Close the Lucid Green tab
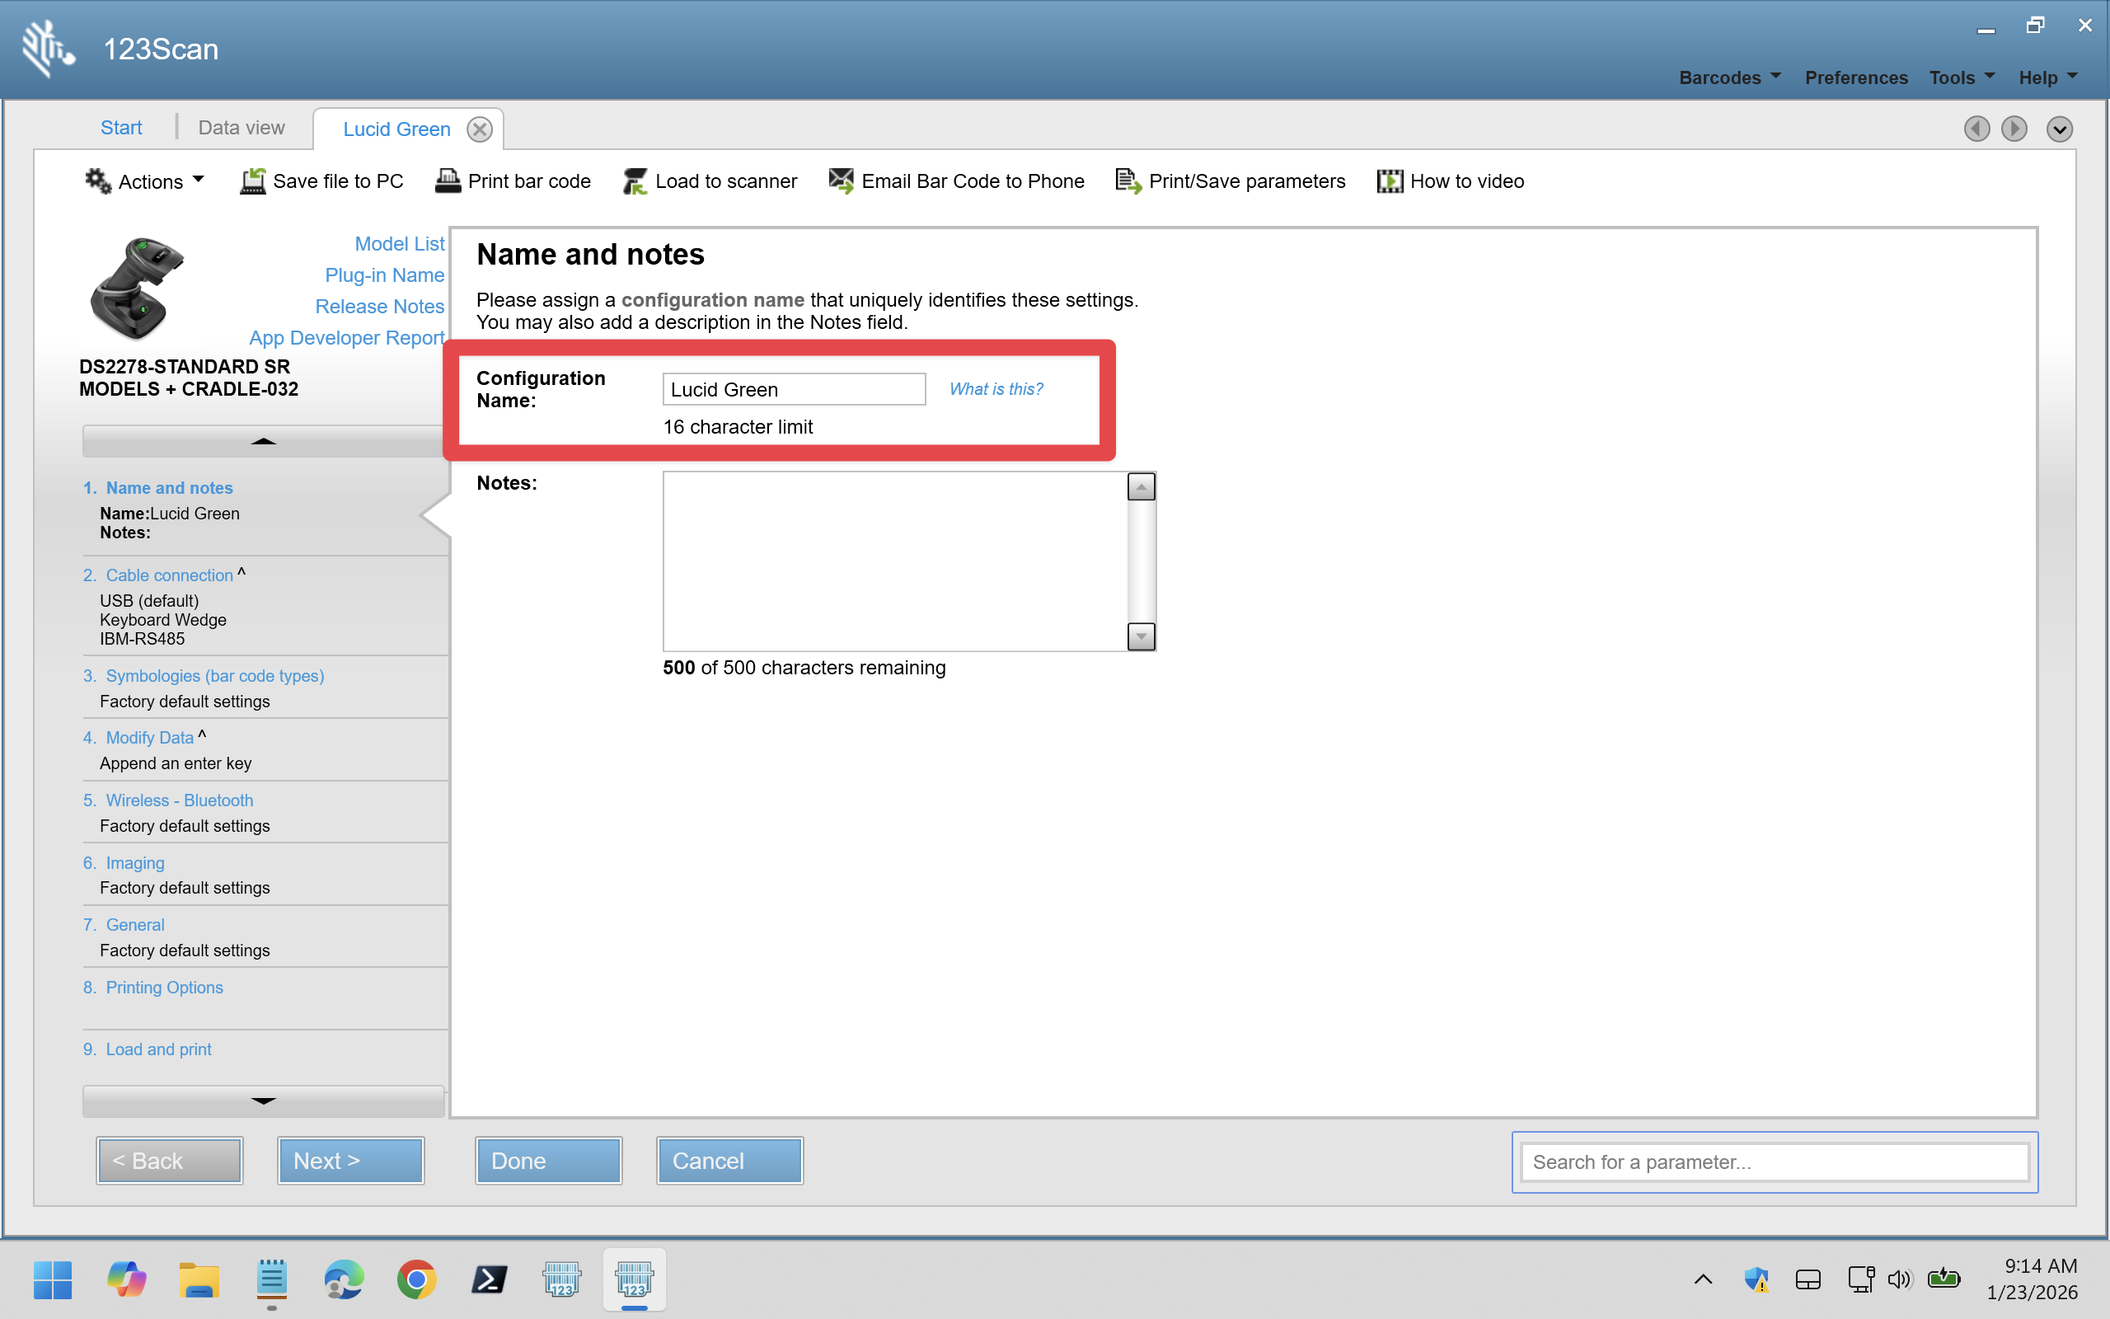 (x=480, y=129)
